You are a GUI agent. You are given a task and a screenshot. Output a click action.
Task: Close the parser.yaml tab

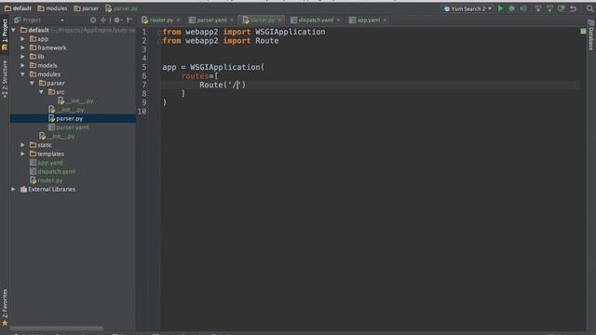tap(232, 20)
